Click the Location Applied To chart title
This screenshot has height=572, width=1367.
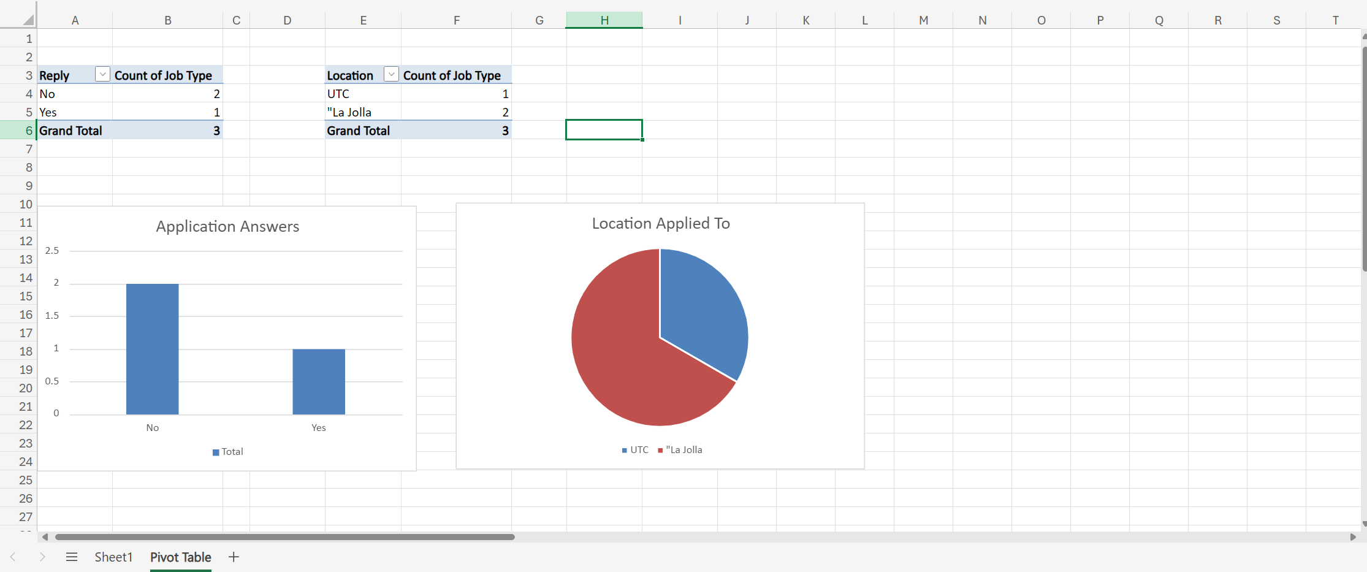pyautogui.click(x=660, y=223)
